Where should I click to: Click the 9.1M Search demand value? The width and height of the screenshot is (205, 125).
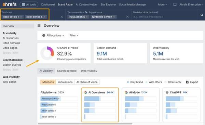(102, 53)
